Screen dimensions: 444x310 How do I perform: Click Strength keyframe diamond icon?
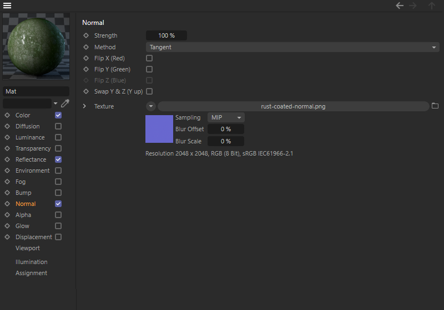point(86,35)
